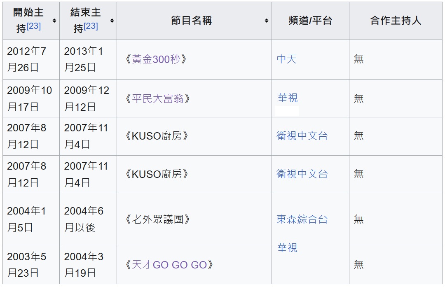Open reference [23] beside 開始主持

(34, 26)
